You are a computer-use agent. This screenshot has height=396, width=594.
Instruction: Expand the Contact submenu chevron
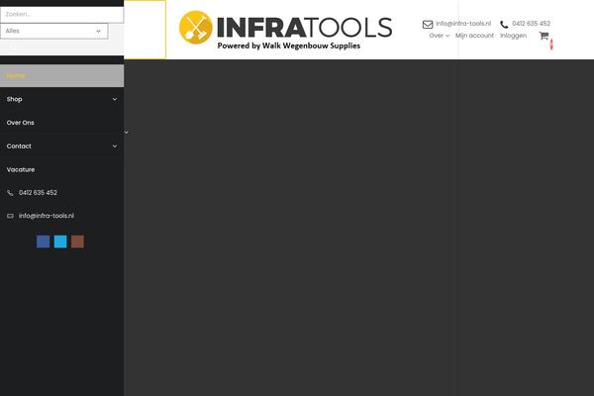coord(115,147)
